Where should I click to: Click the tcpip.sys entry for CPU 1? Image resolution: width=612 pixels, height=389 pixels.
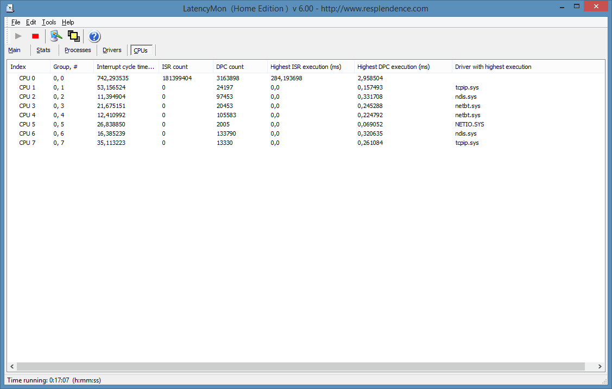coord(467,87)
